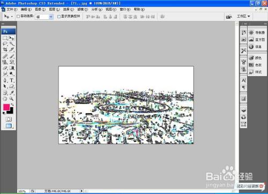Select the Gradient tool

tap(12, 68)
